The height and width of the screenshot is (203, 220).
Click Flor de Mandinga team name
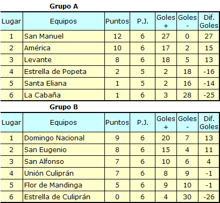(x=53, y=185)
